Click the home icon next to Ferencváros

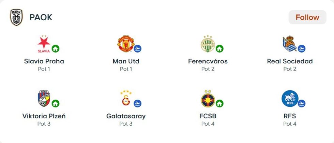[x=219, y=49]
